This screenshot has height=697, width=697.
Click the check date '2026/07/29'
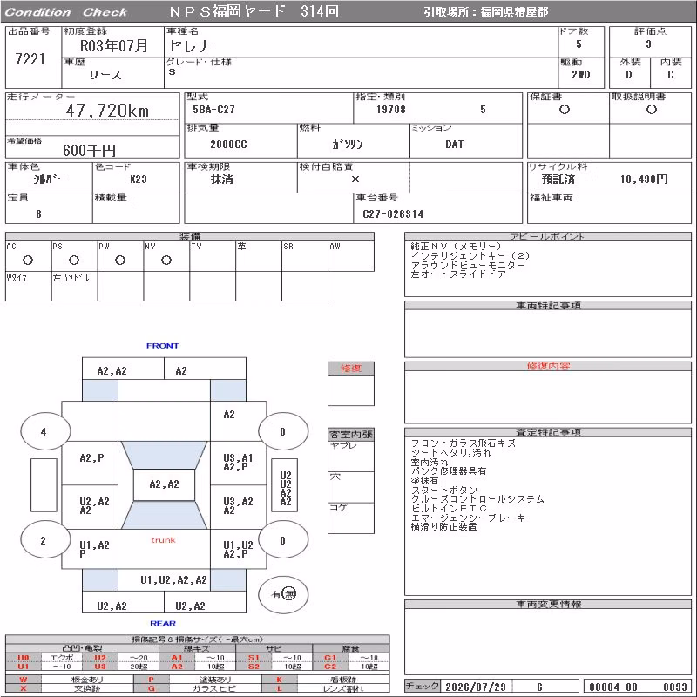[476, 687]
